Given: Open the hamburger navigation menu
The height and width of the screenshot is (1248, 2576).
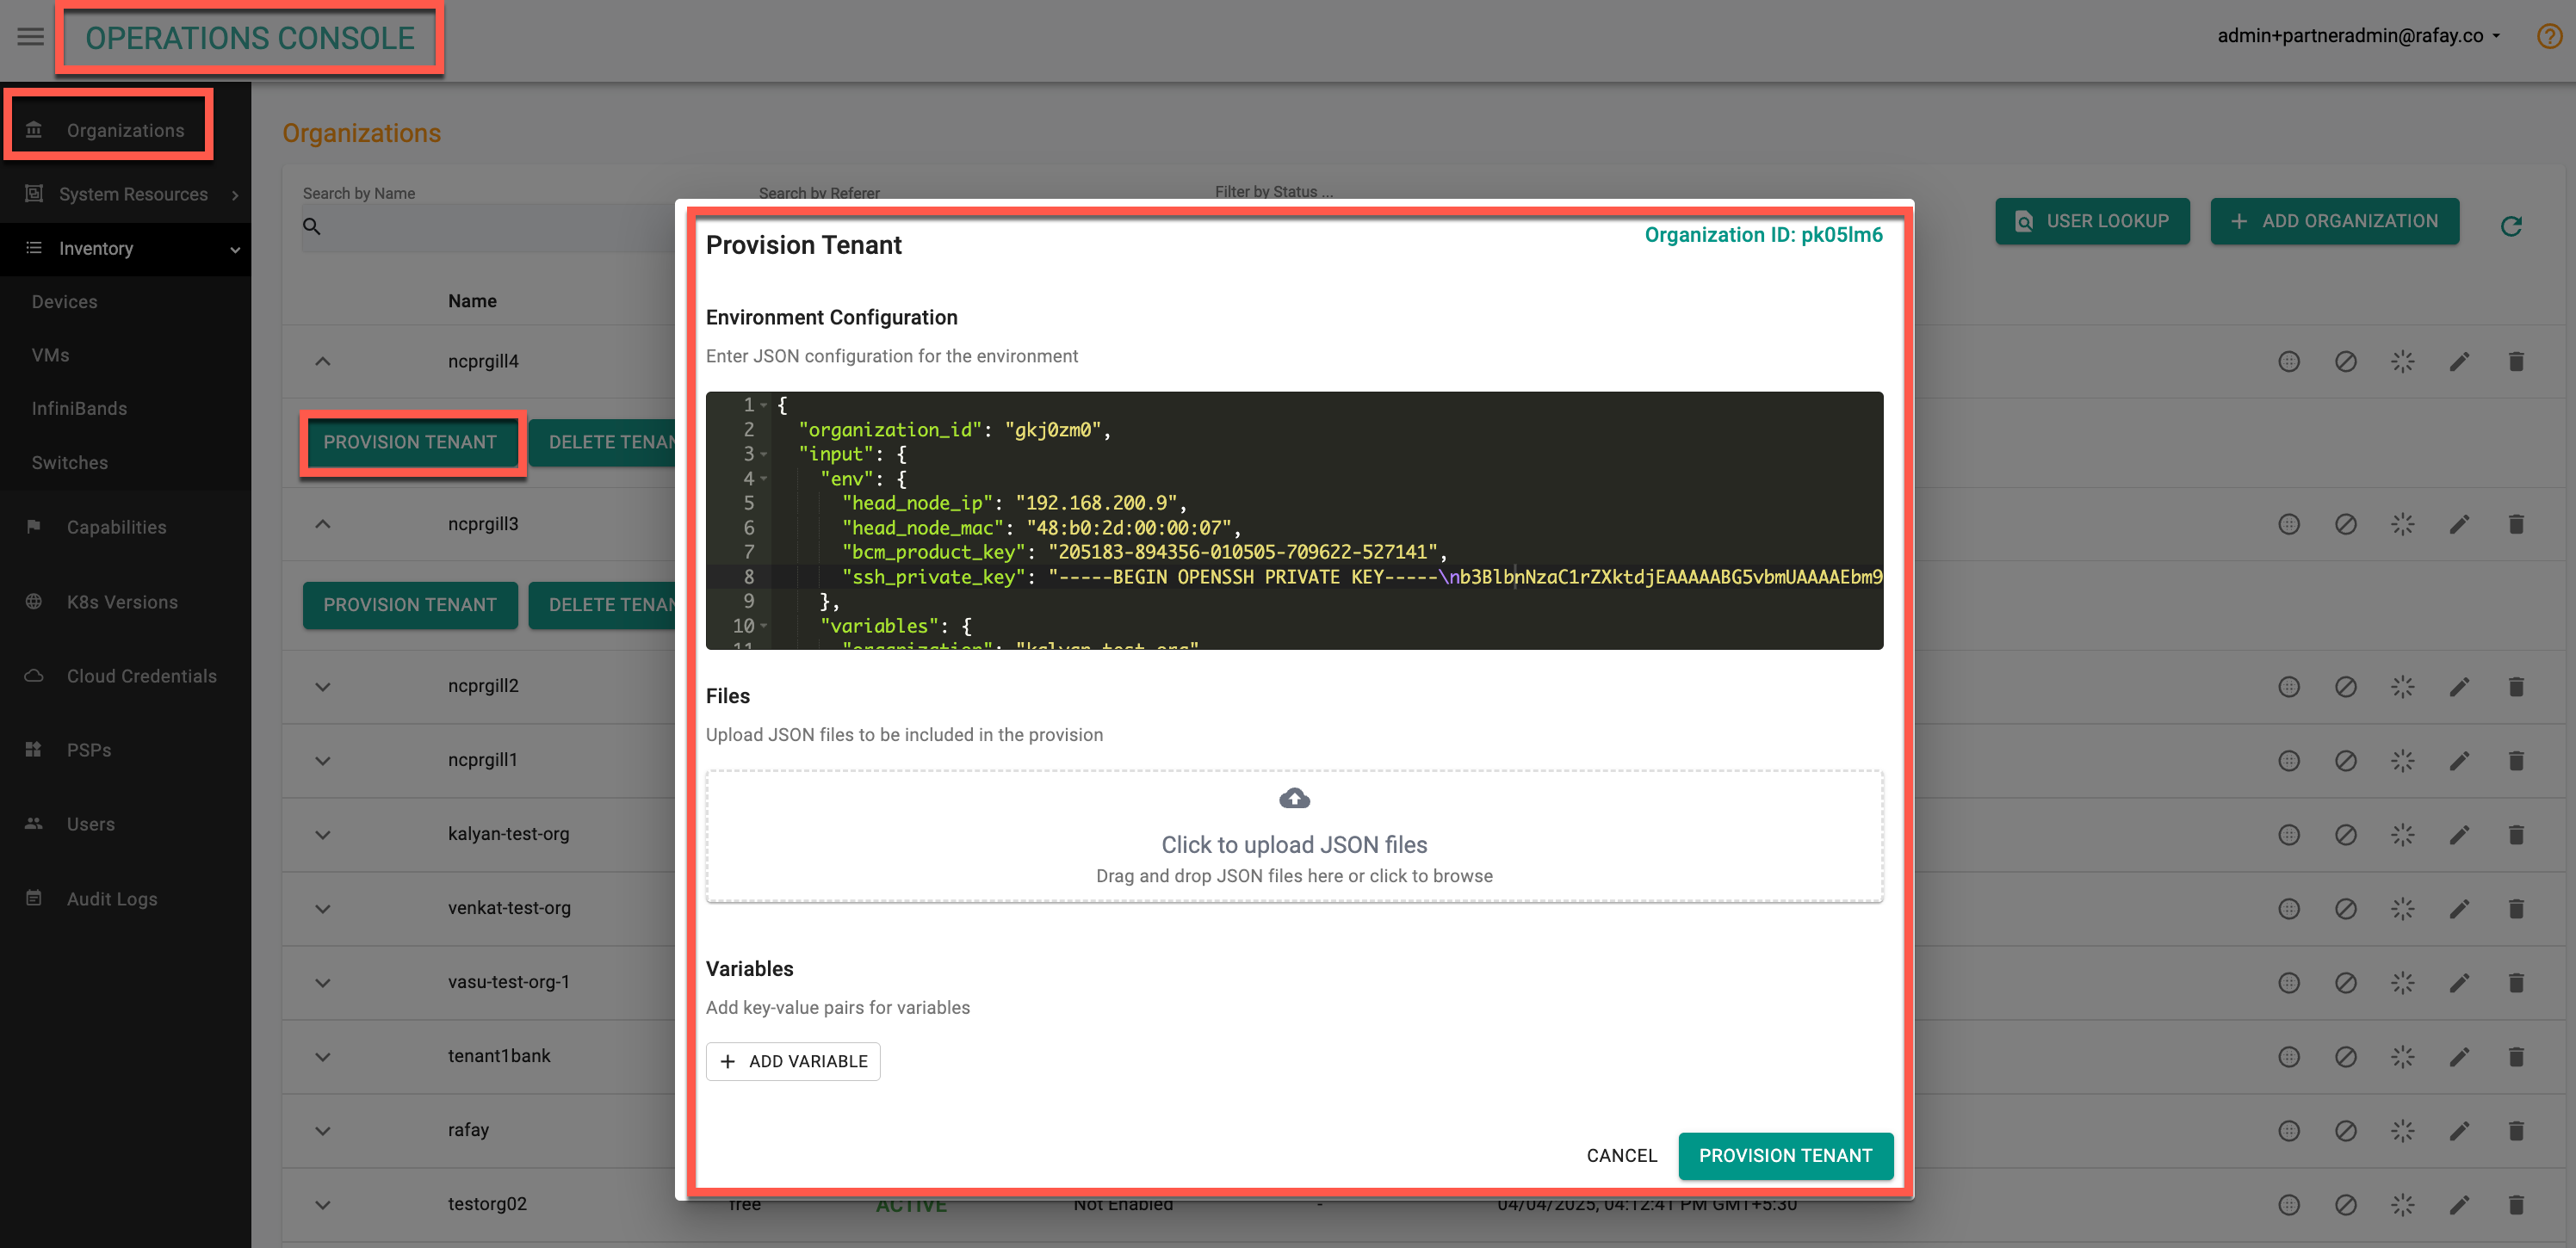Looking at the screenshot, I should (29, 37).
